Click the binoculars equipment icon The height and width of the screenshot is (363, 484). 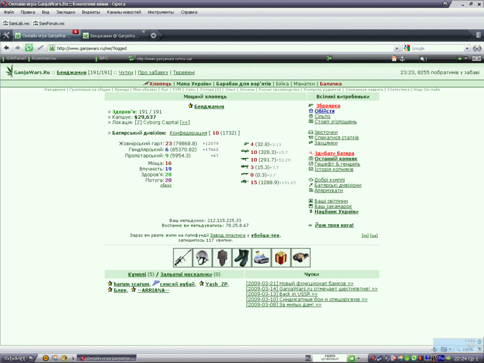(301, 257)
